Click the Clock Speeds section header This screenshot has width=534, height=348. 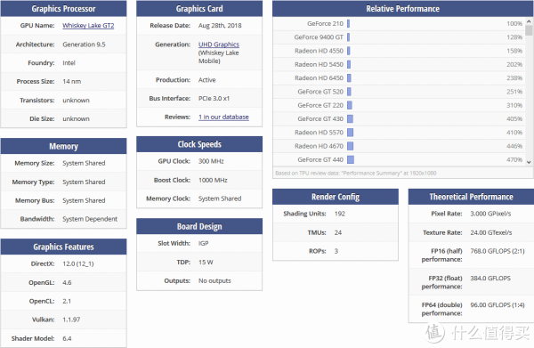(x=199, y=144)
